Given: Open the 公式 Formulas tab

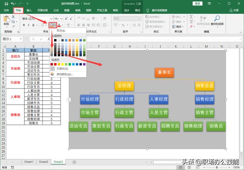Looking at the screenshot, I should point(56,10).
